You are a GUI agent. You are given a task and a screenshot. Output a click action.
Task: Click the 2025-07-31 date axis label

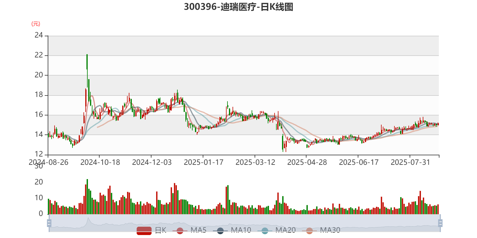pyautogui.click(x=411, y=162)
